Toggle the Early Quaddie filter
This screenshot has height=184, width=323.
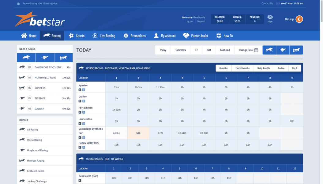click(242, 68)
